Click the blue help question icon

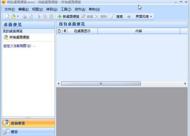[129, 16]
